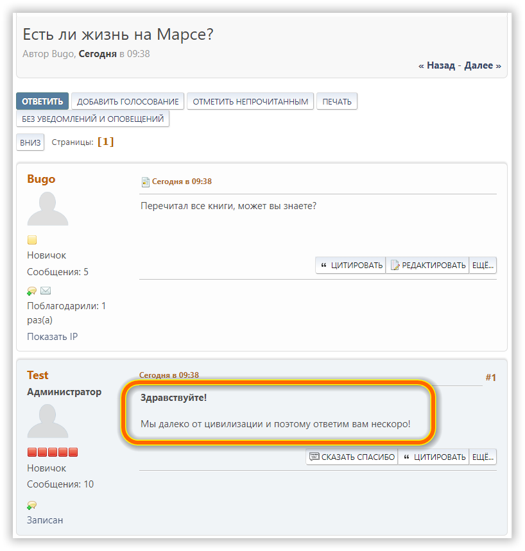Screen dimensions: 525x551
Task: Click Bugo's default avatar image
Action: 47,208
